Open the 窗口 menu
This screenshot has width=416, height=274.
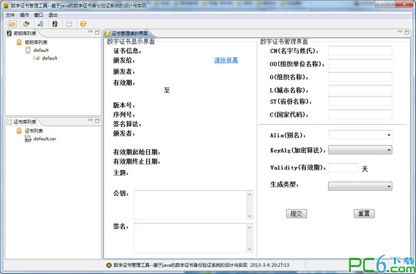coord(38,15)
